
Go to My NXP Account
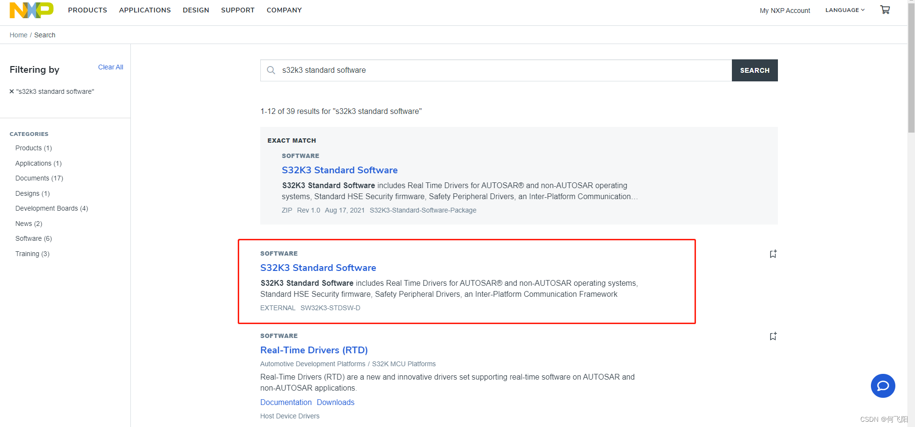tap(785, 11)
